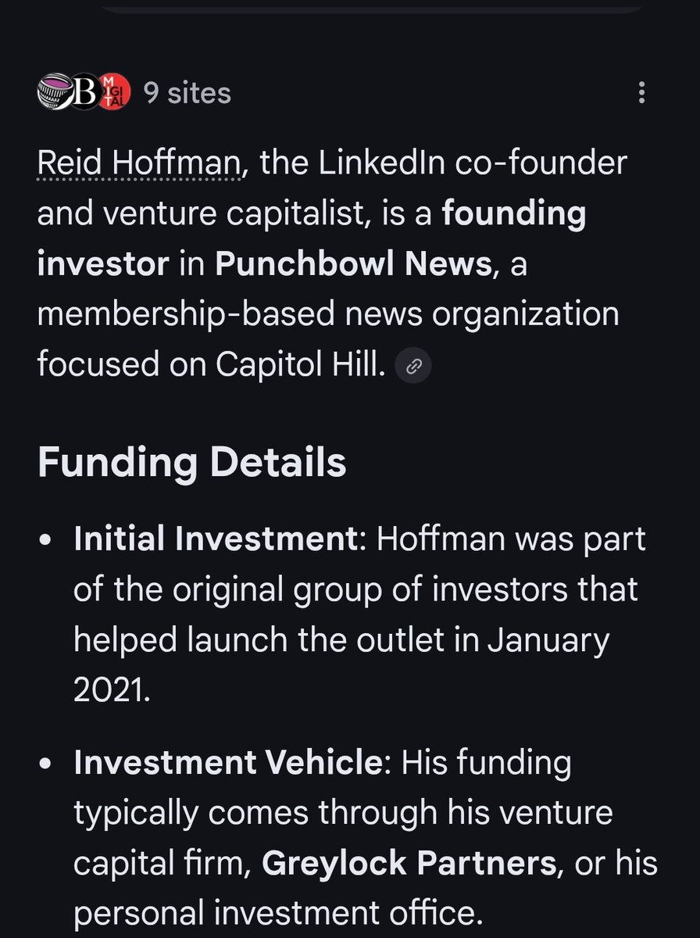Viewport: 700px width, 938px height.
Task: Tap the red Digital source icon
Action: pyautogui.click(x=115, y=94)
